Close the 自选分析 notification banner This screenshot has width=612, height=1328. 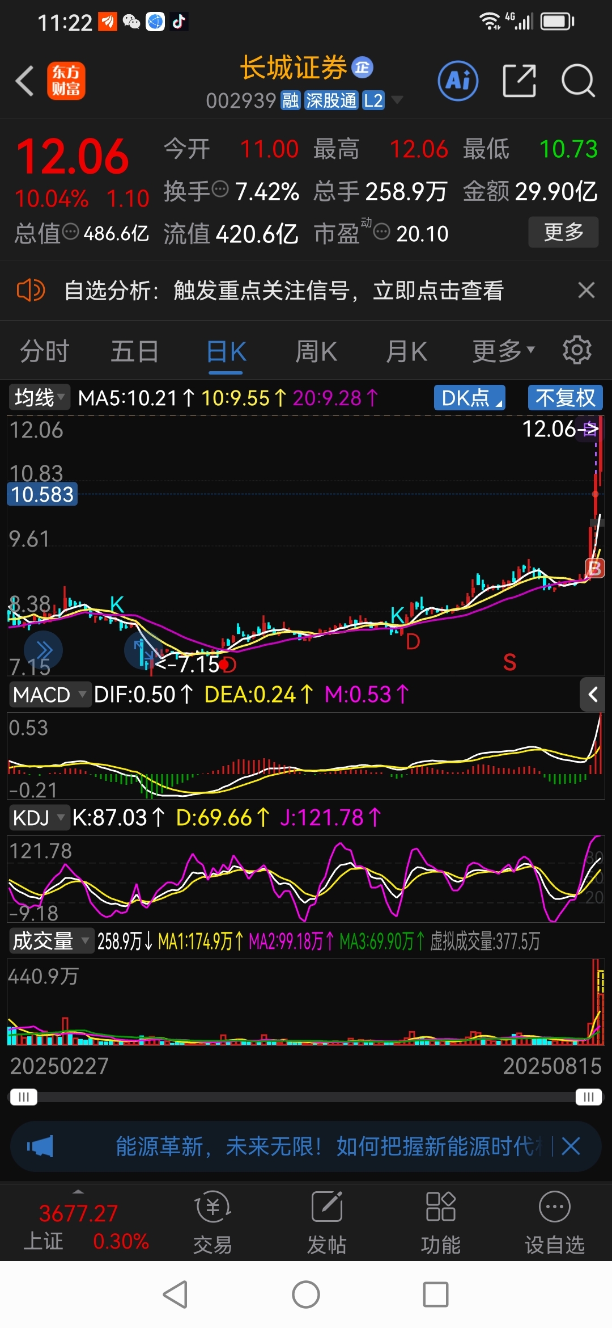[586, 290]
